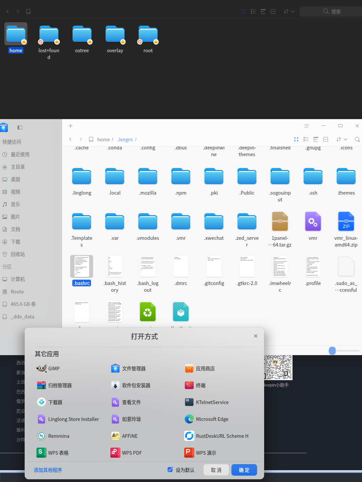Select WPS PDF in the dialog

[x=126, y=453]
